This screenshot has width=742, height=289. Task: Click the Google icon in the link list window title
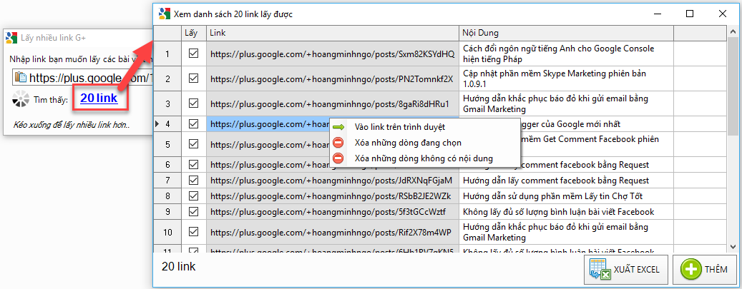click(x=164, y=14)
